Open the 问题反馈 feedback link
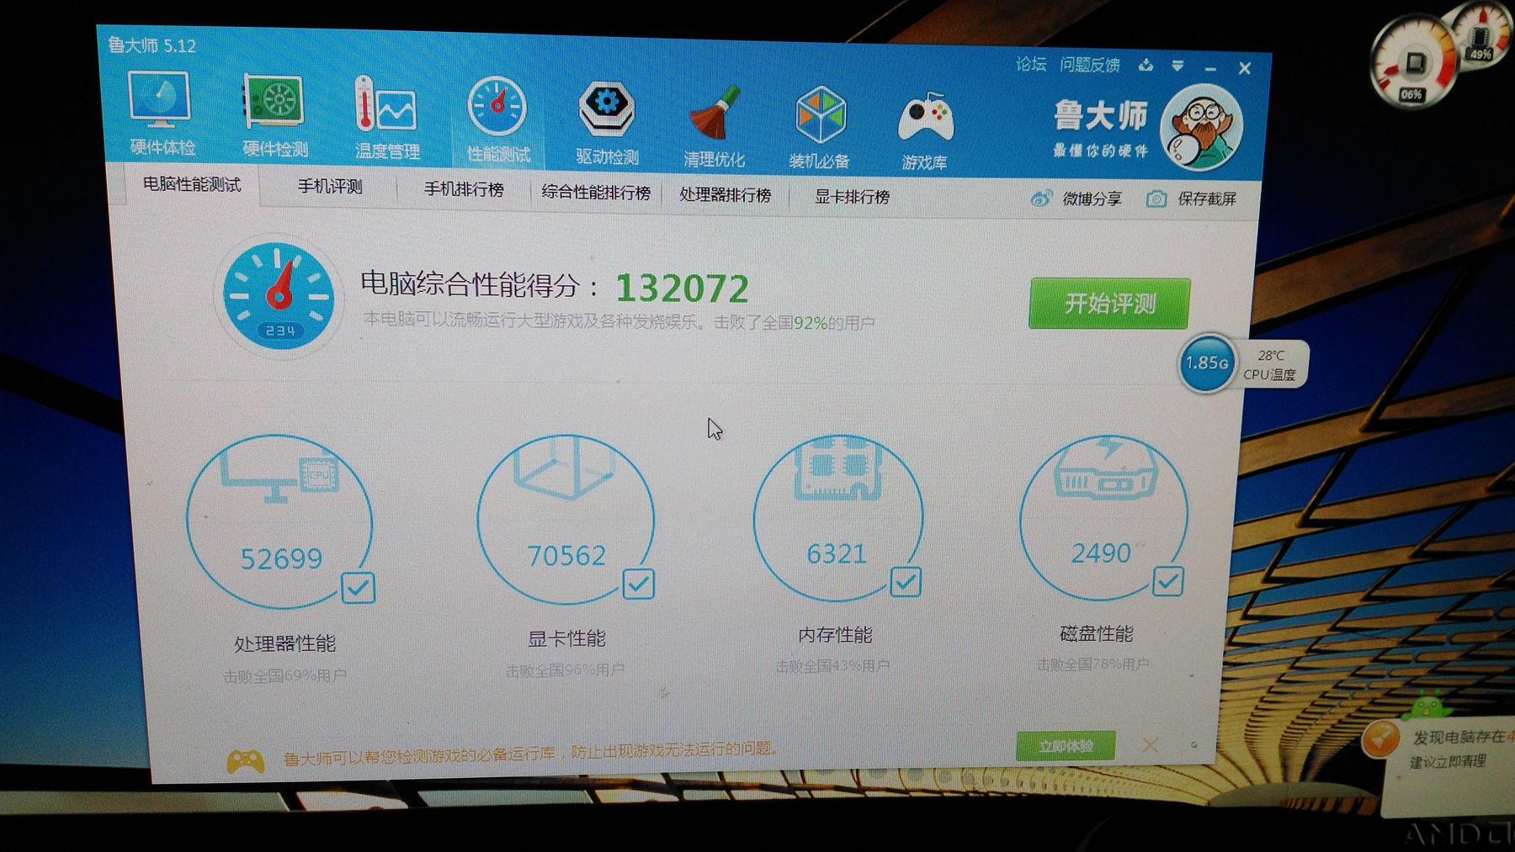This screenshot has width=1515, height=852. pyautogui.click(x=1089, y=65)
